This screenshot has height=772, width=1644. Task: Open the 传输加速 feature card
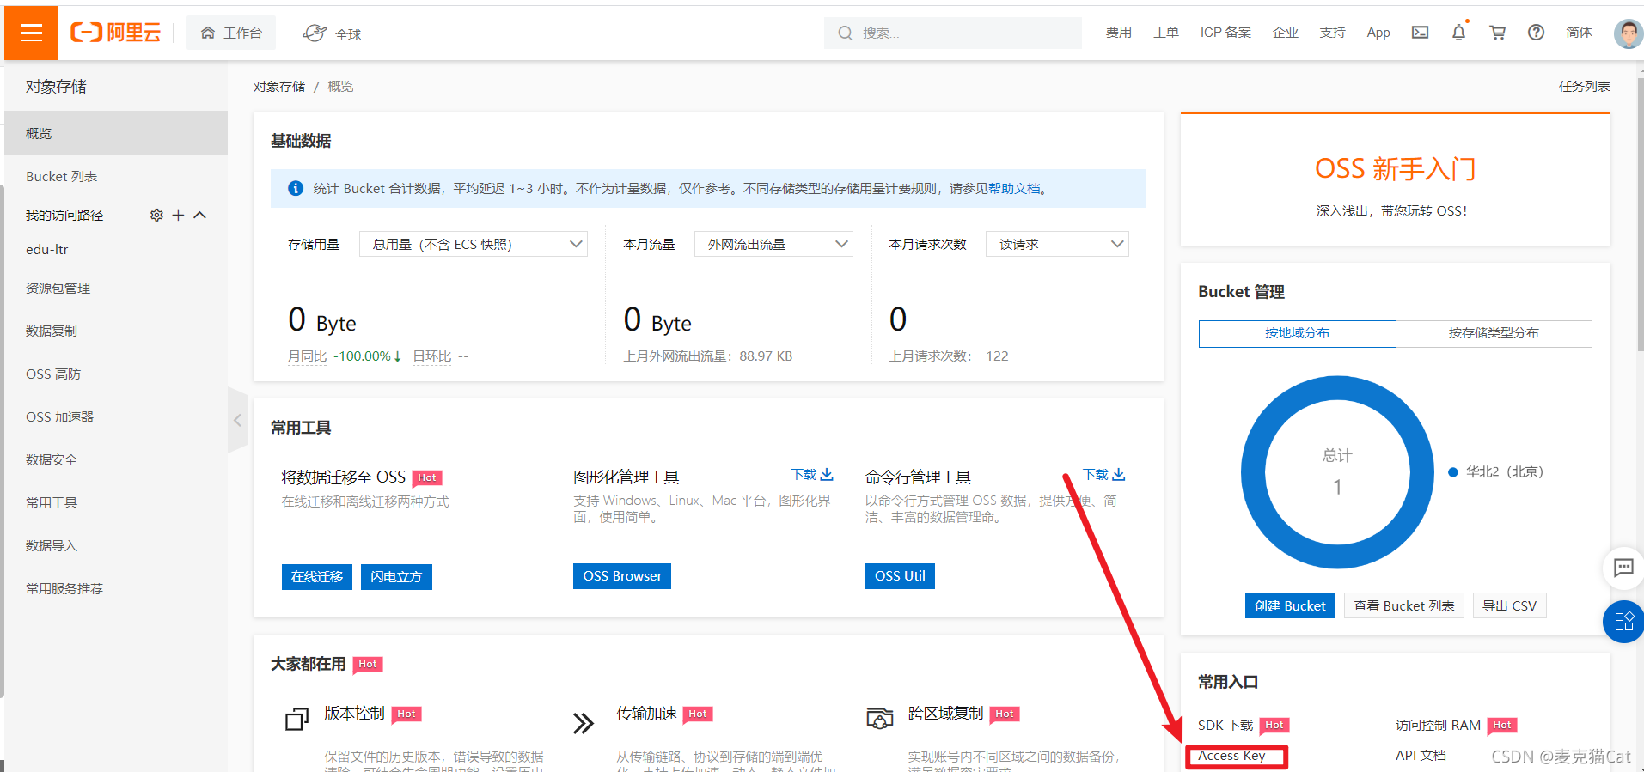(646, 714)
